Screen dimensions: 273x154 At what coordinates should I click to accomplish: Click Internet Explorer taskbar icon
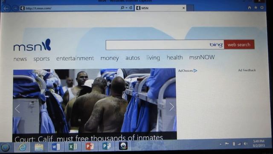coord(22,147)
